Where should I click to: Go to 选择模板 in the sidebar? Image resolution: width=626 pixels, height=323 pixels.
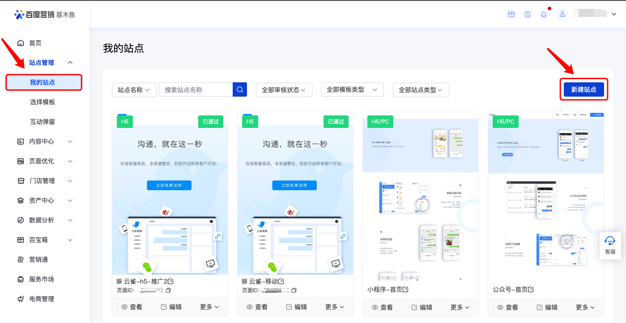pyautogui.click(x=43, y=102)
